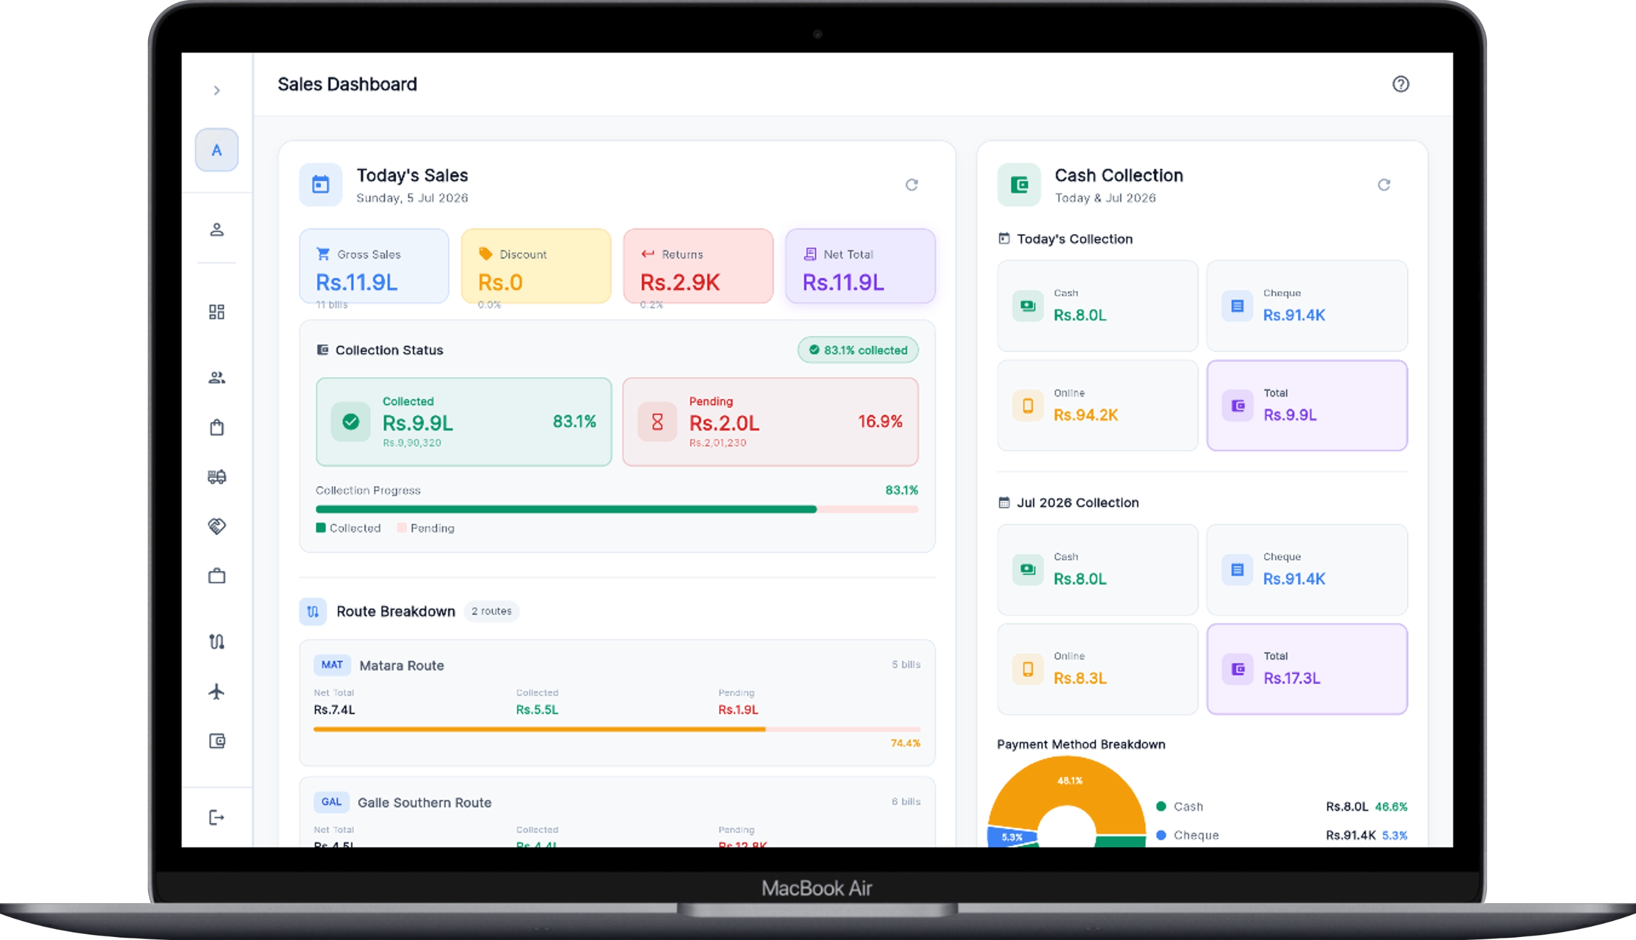
Task: Open the price tag icon in sidebar
Action: (217, 526)
